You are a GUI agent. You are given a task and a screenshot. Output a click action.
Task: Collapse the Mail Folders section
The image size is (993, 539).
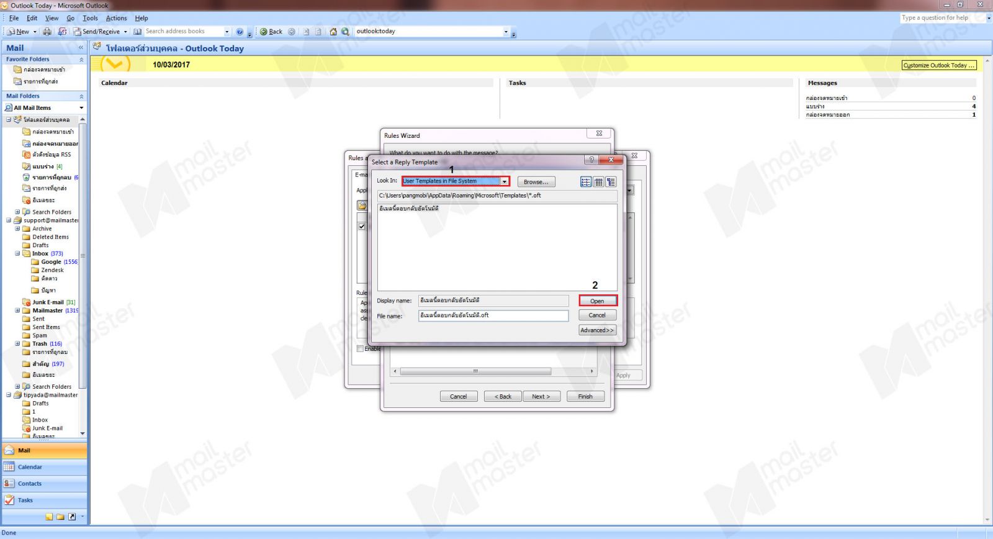81,96
